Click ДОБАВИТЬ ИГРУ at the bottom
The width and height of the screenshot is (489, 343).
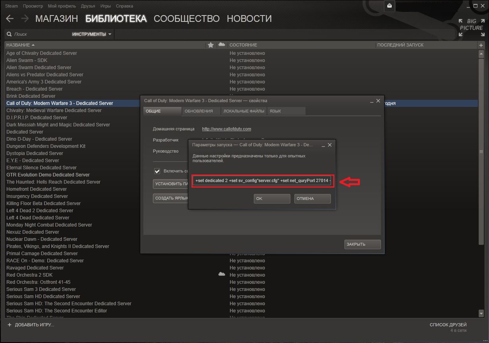[x=35, y=325]
